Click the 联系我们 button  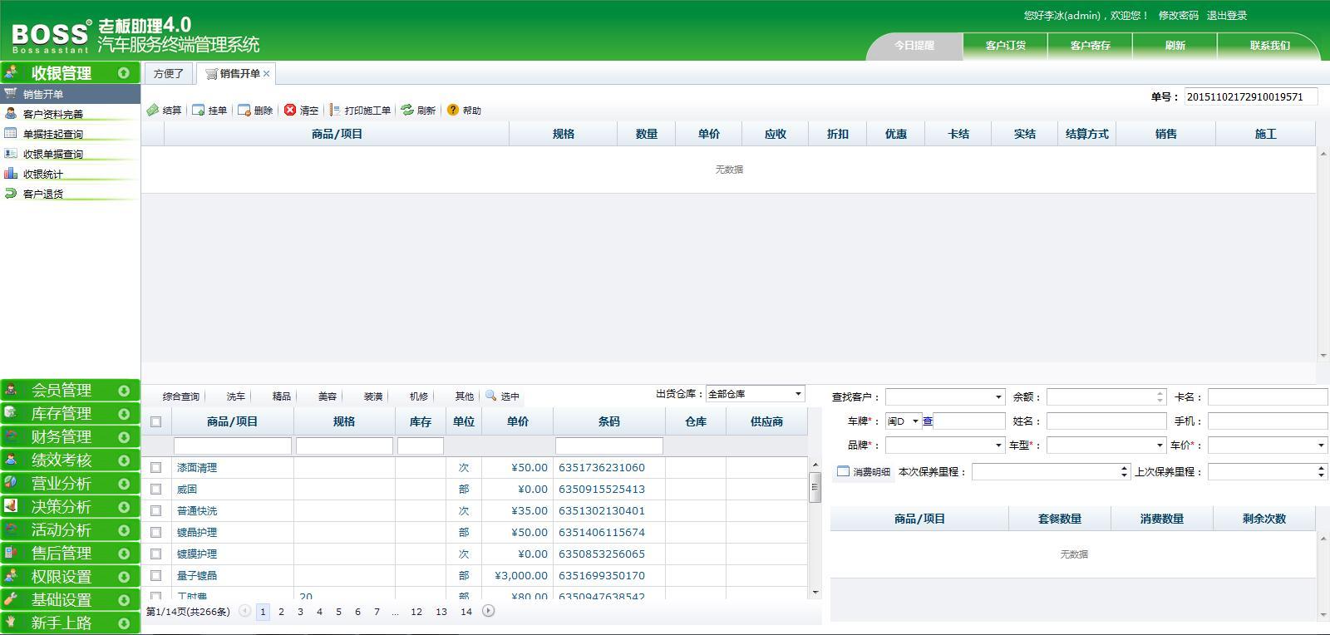tap(1270, 46)
